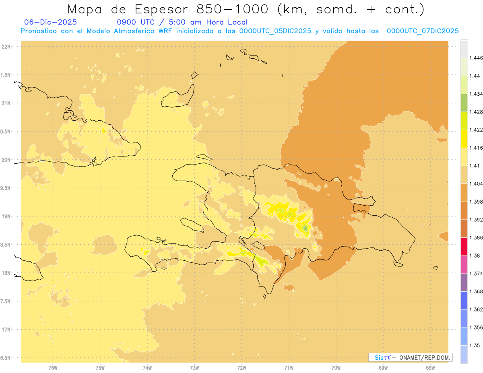The height and width of the screenshot is (373, 483).
Task: Click the legend value '1.356'
Action: point(477,328)
